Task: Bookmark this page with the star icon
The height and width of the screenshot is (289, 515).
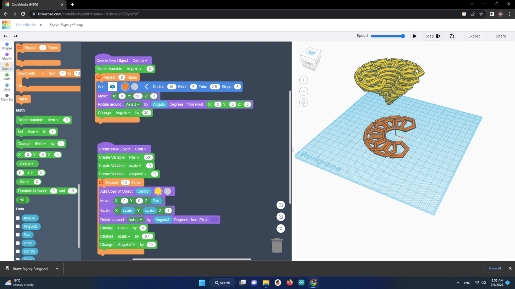Action: pos(481,14)
